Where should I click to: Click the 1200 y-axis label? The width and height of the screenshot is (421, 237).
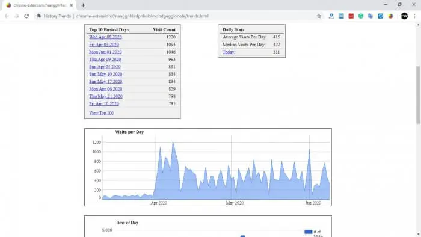[96, 142]
